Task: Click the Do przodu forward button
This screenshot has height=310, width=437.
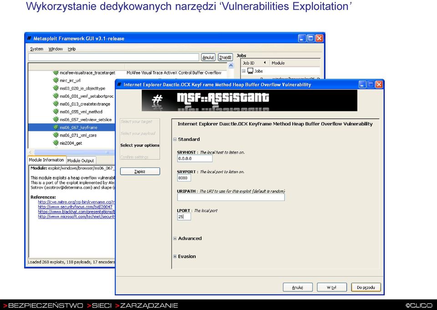Action: click(x=366, y=287)
